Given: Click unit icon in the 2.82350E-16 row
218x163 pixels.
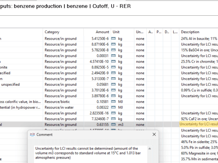Looking at the screenshot, I should [113, 113].
